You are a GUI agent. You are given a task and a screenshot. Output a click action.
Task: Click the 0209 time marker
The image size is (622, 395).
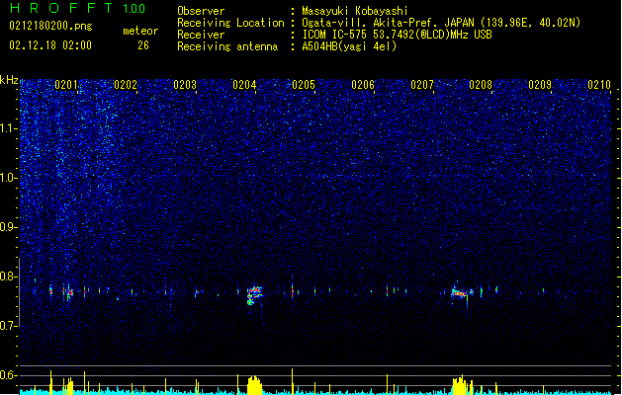click(540, 85)
